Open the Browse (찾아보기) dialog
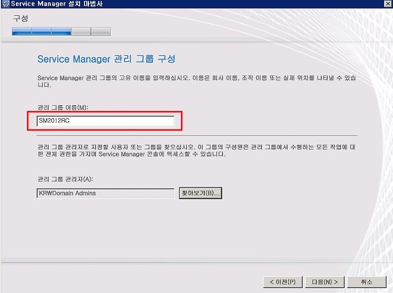 click(x=200, y=193)
